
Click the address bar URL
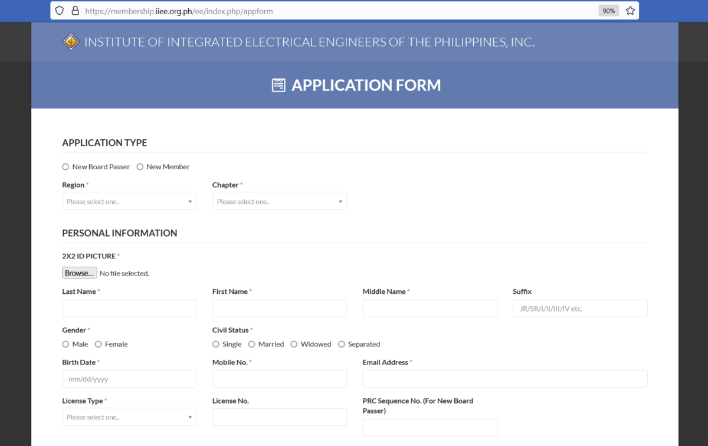(x=179, y=11)
